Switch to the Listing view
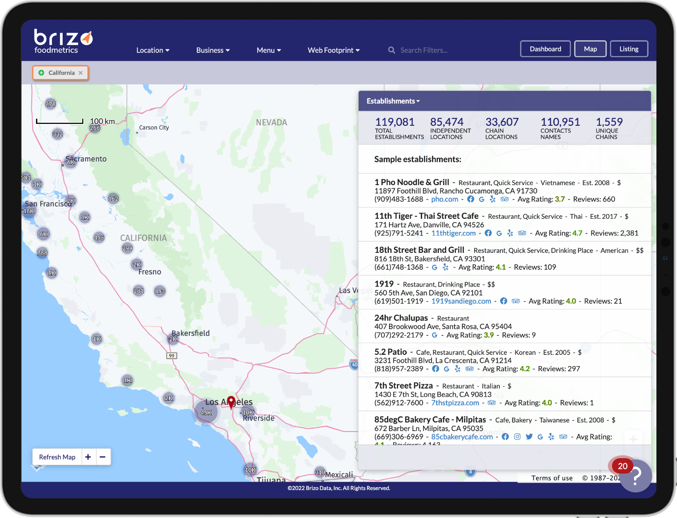This screenshot has height=518, width=677. pyautogui.click(x=629, y=49)
